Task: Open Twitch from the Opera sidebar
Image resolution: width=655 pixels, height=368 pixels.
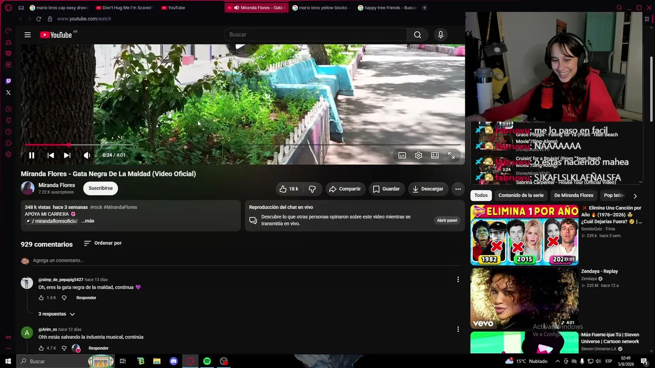Action: pyautogui.click(x=8, y=81)
